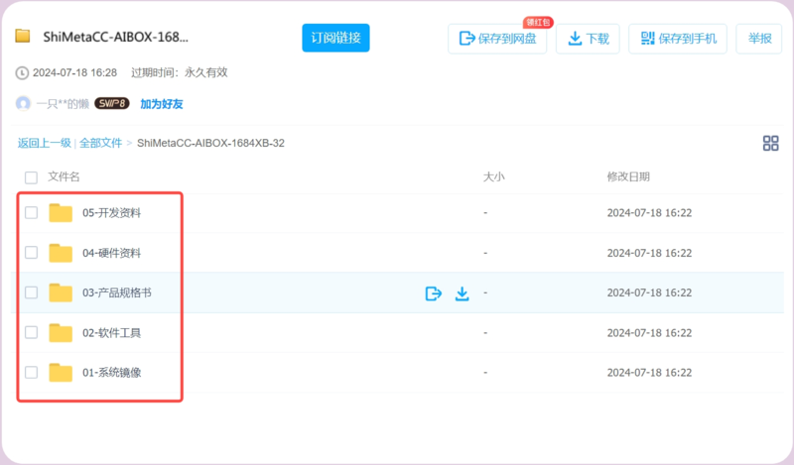This screenshot has height=465, width=794.
Task: Click the 返回上一级 breadcrumb link
Action: click(44, 143)
